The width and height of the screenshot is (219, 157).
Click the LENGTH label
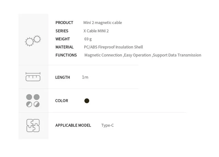pyautogui.click(x=63, y=77)
